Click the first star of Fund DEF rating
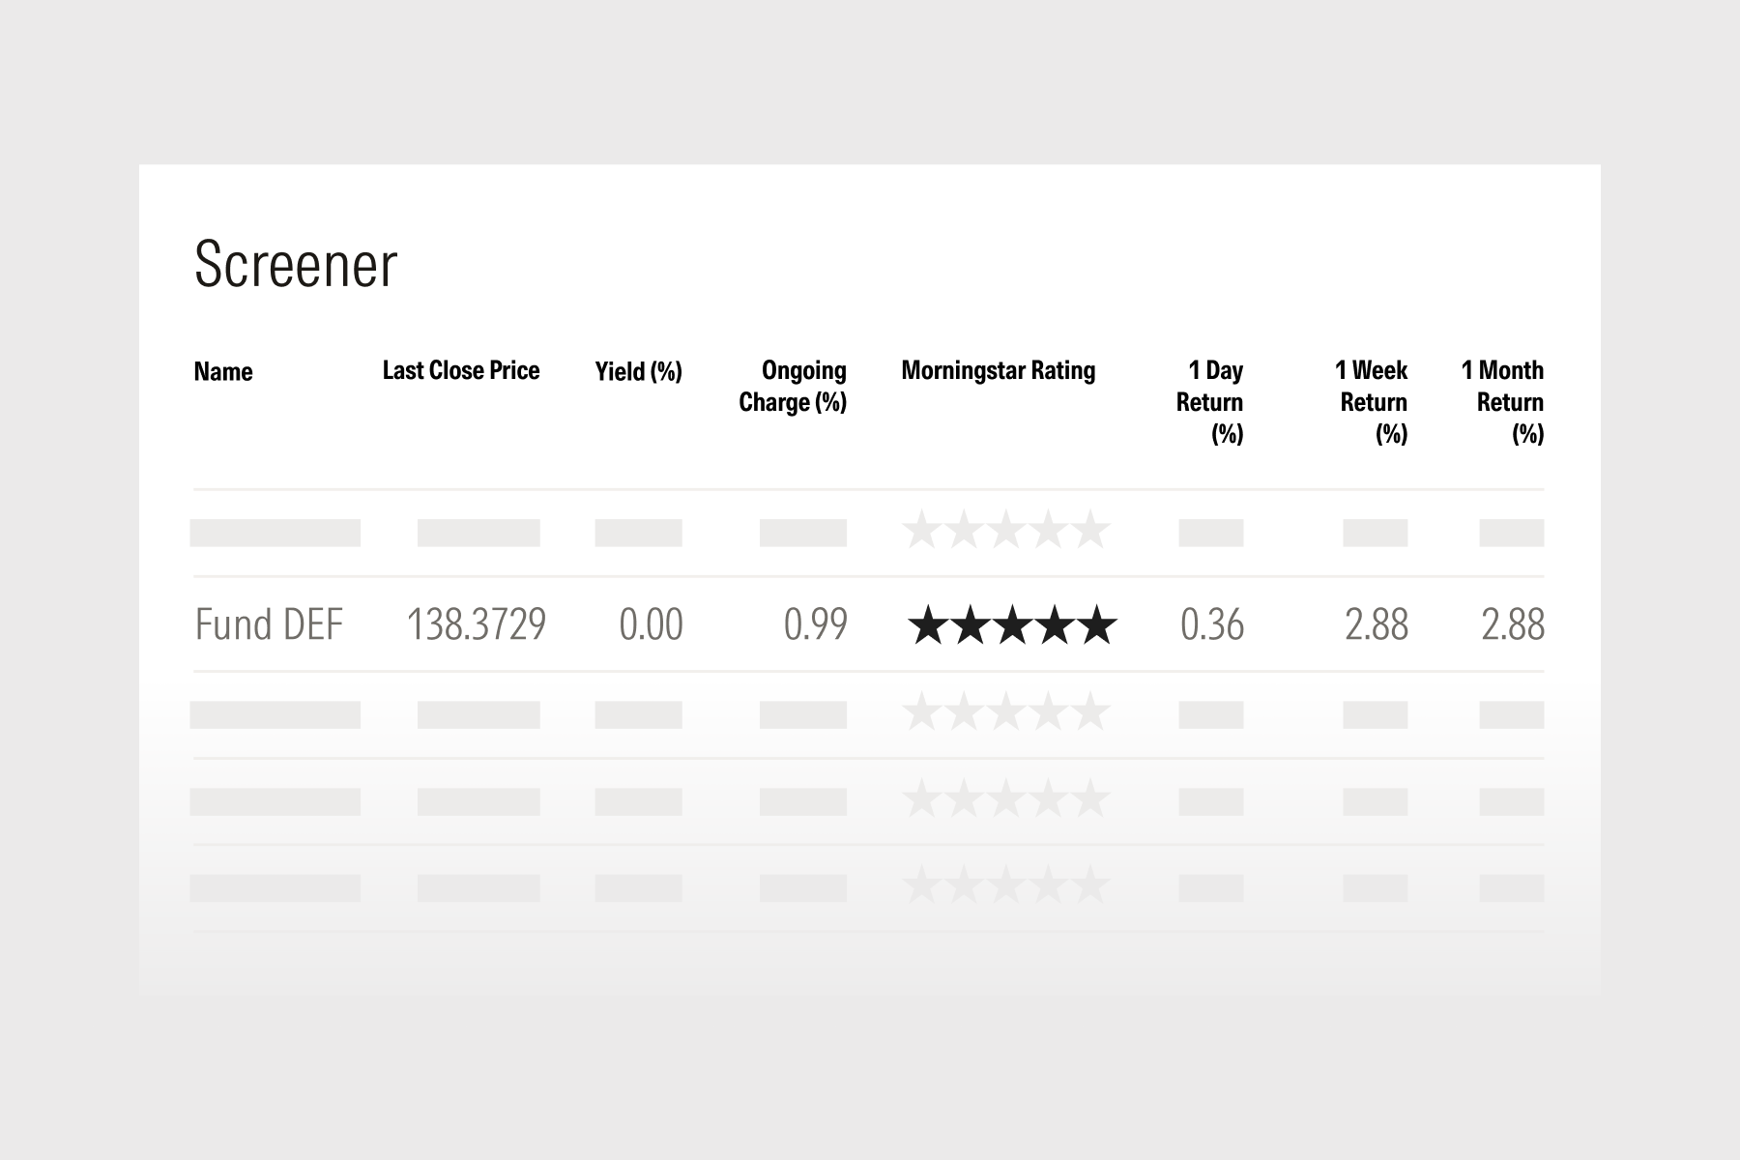This screenshot has width=1740, height=1160. (x=928, y=625)
